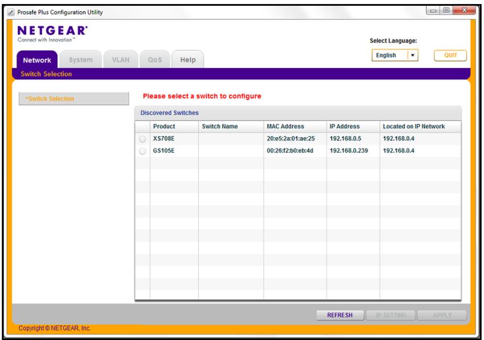Click the Product column header

(174, 126)
